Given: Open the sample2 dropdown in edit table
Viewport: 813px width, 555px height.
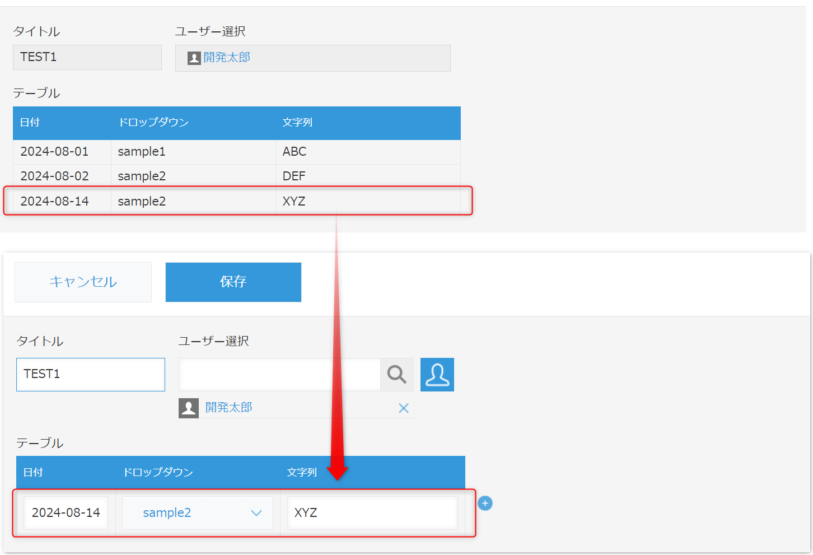Looking at the screenshot, I should tap(198, 512).
